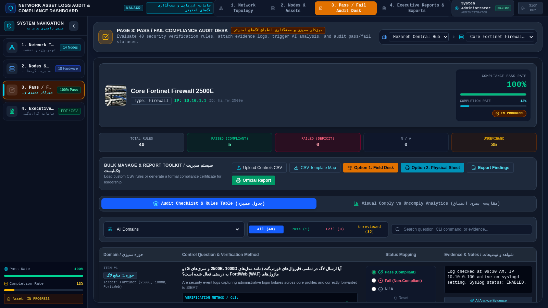The width and height of the screenshot is (548, 308).
Task: Click the search magnifier icon
Action: pos(398,229)
